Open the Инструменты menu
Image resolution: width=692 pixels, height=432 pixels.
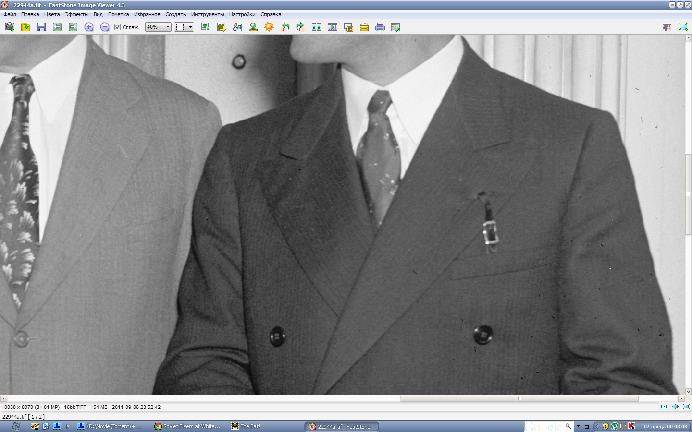tap(207, 14)
